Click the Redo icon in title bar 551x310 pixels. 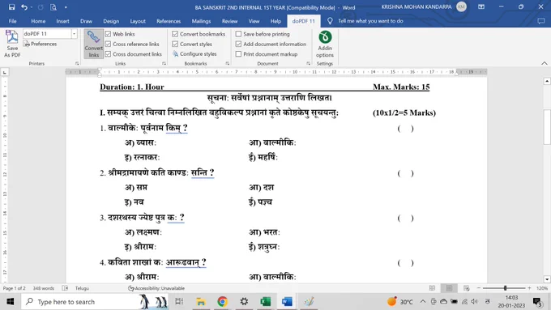(41, 7)
